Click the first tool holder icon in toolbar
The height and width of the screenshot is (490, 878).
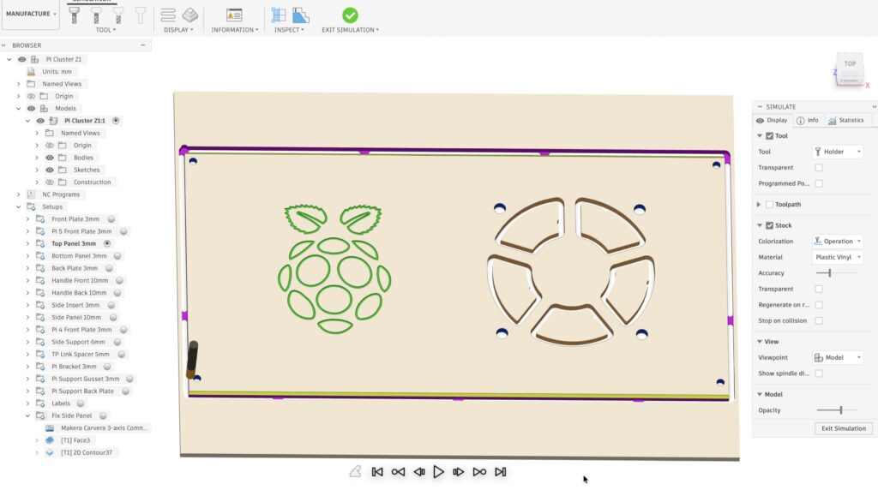tap(74, 15)
